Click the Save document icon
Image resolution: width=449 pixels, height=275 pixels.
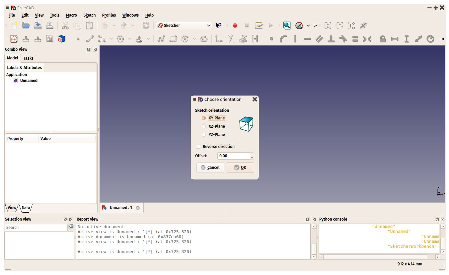(x=38, y=26)
